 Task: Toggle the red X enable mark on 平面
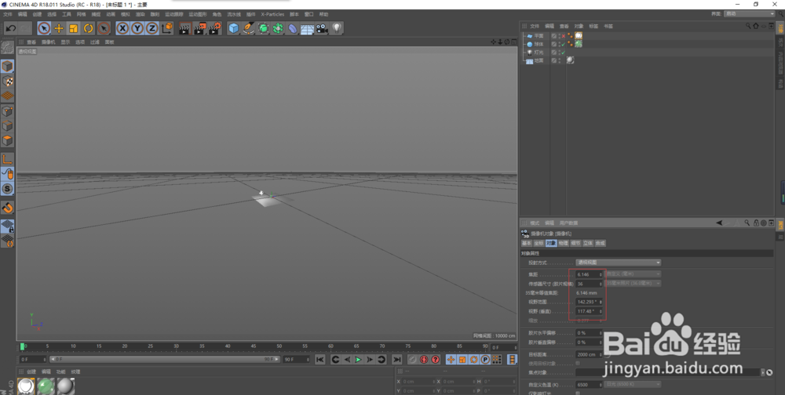tap(563, 36)
